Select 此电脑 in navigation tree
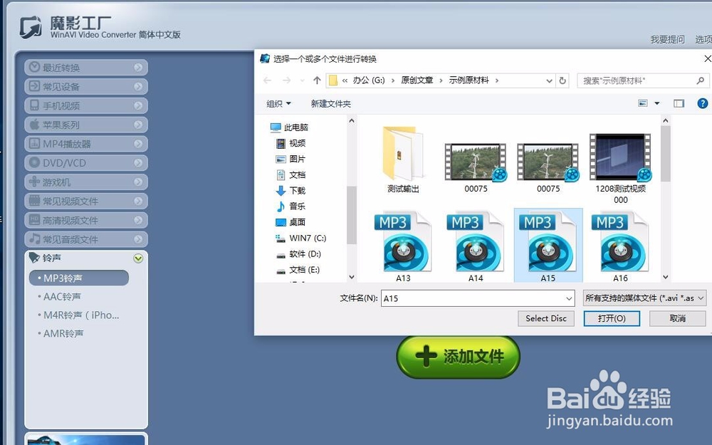The height and width of the screenshot is (445, 712). point(289,127)
